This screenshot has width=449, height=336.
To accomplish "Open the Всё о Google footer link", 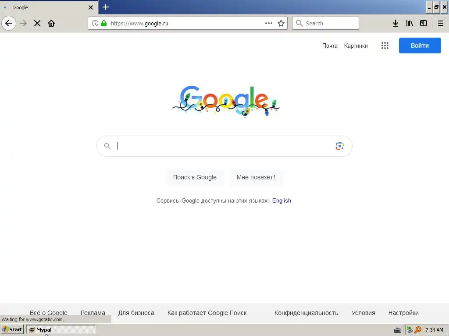I will tap(49, 313).
